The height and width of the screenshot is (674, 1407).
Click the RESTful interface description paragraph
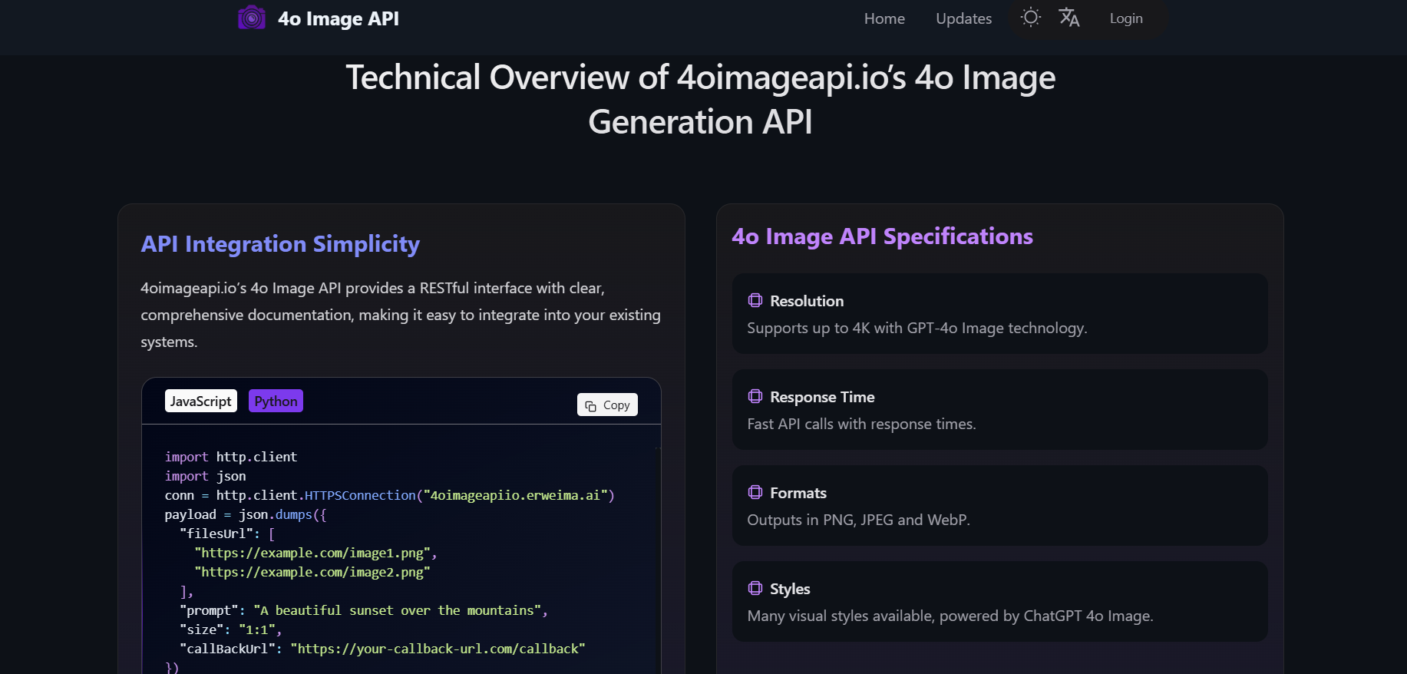coord(401,315)
